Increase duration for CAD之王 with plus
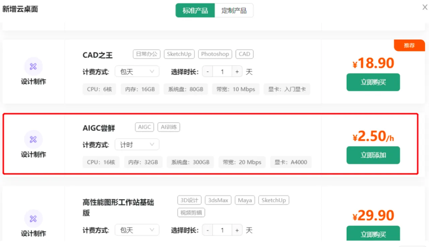 pos(237,72)
